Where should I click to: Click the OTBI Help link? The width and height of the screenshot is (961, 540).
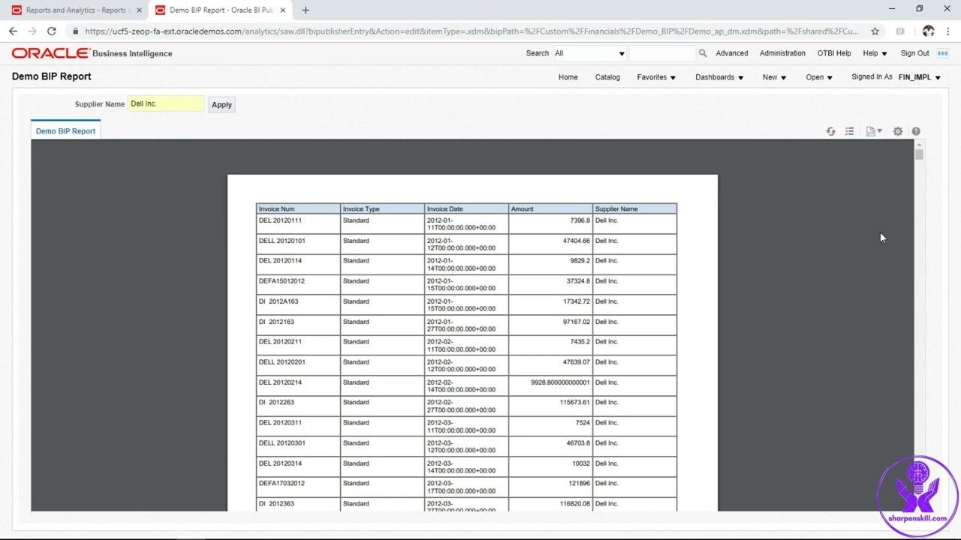[x=834, y=53]
